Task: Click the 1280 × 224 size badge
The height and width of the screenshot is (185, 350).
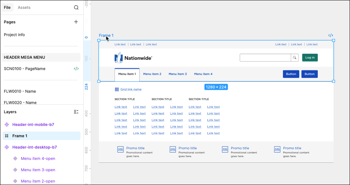Action: [x=216, y=87]
